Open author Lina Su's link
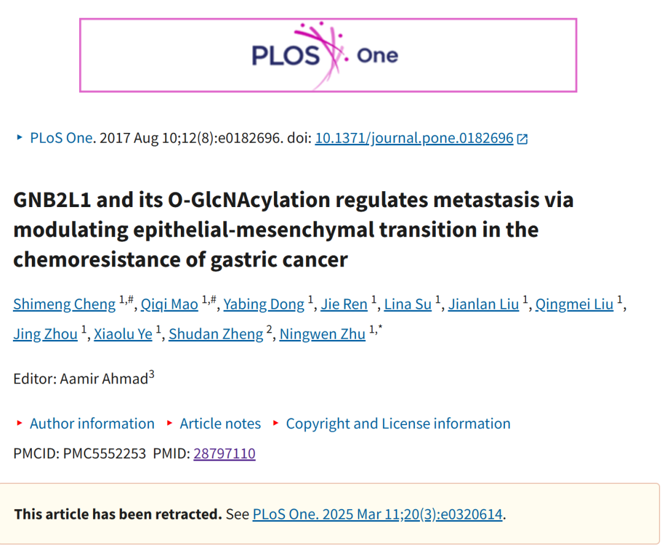Viewport: 662px width, 555px height. (x=408, y=304)
